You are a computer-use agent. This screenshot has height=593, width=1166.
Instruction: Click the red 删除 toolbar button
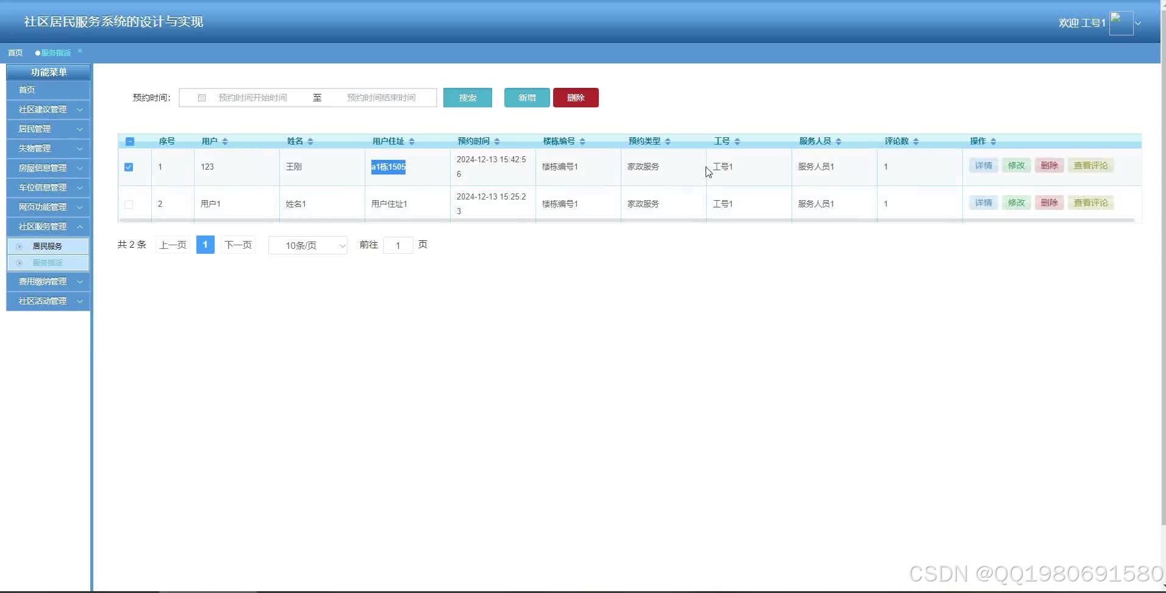tap(576, 98)
